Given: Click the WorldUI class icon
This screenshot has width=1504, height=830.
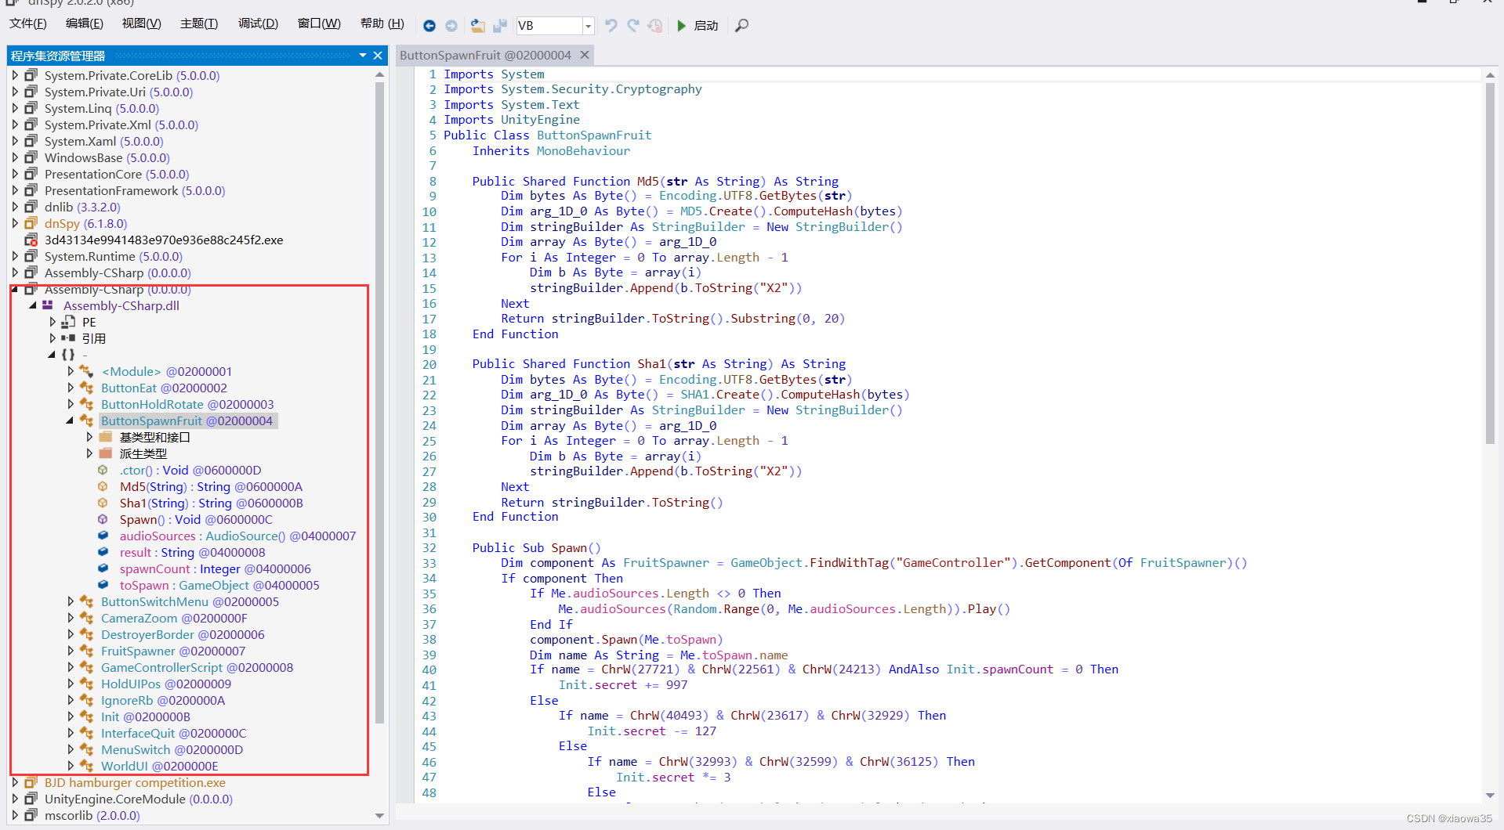Looking at the screenshot, I should [x=86, y=766].
